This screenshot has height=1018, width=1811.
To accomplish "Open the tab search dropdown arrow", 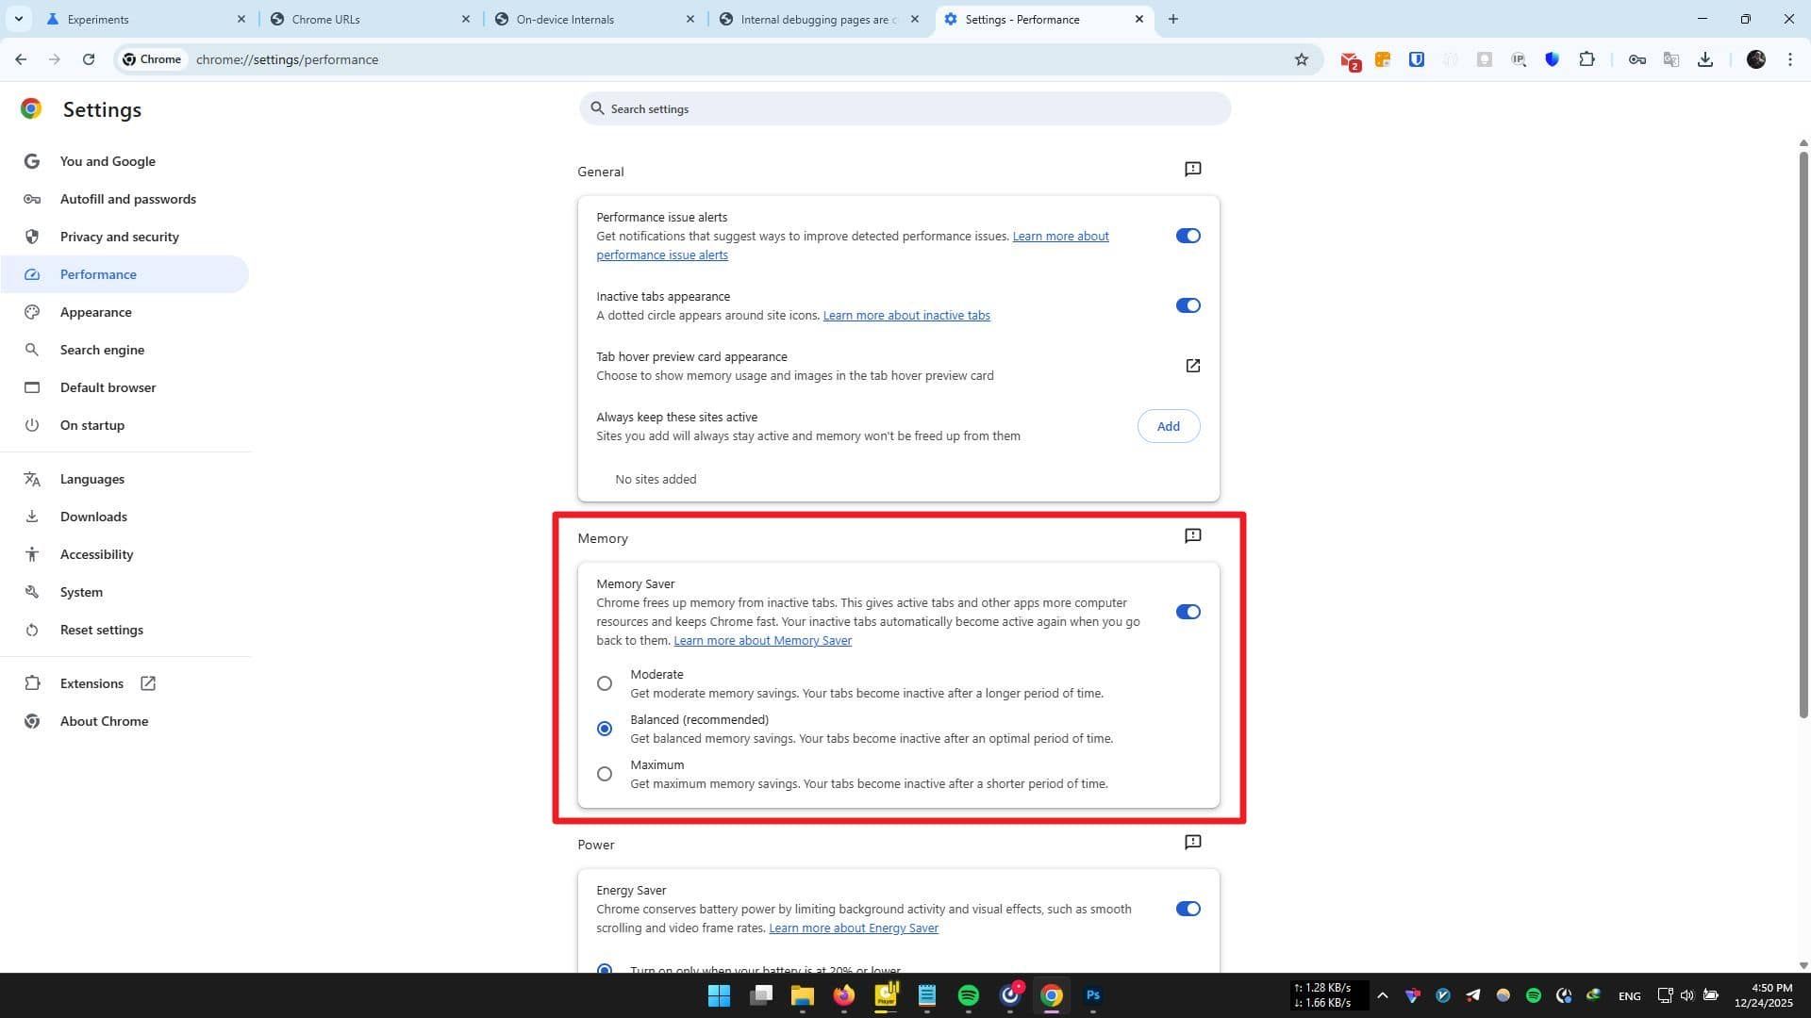I will click(18, 19).
